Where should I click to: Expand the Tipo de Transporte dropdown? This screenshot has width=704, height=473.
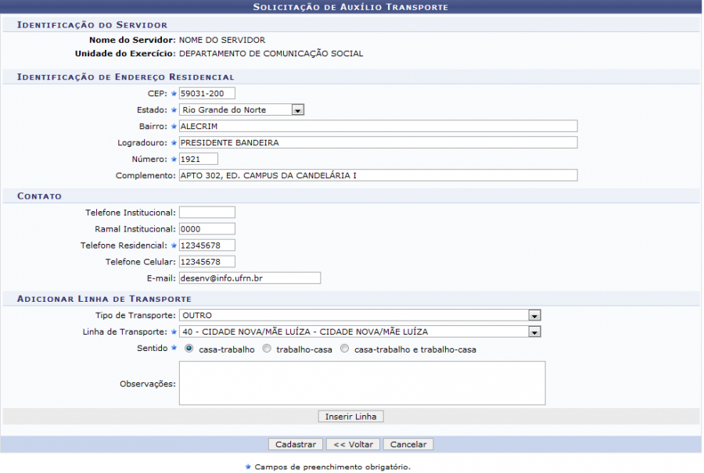[x=360, y=315]
